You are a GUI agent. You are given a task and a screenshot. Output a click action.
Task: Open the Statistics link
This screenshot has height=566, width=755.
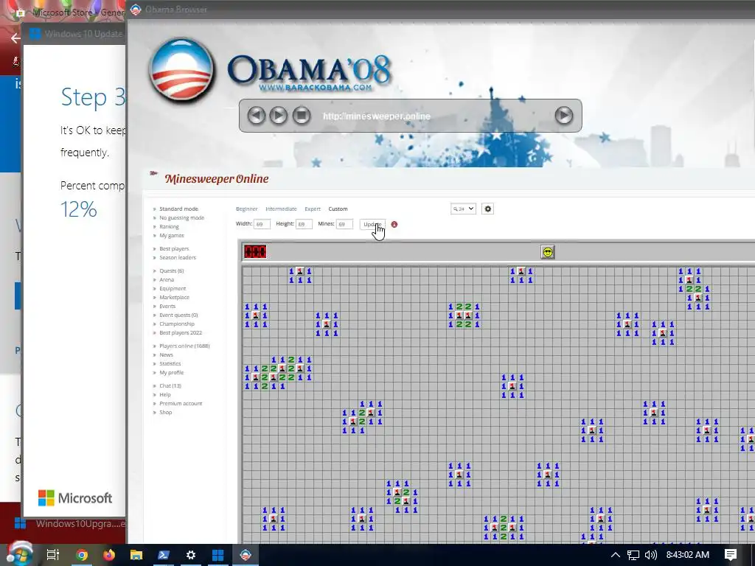pyautogui.click(x=170, y=364)
